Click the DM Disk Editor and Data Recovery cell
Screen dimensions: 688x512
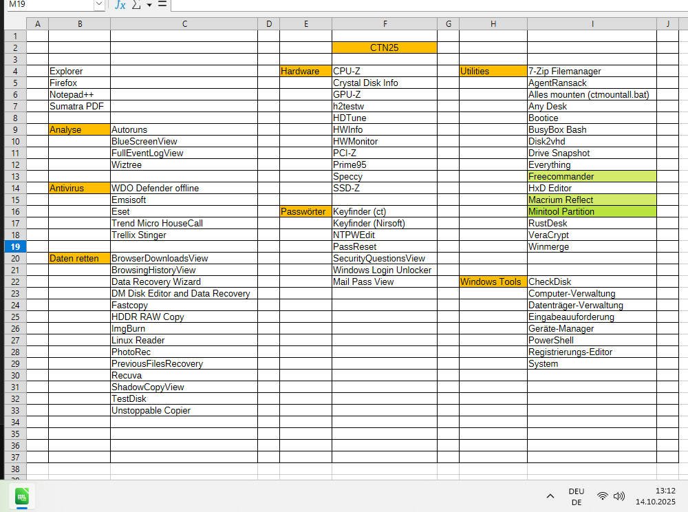pyautogui.click(x=184, y=294)
